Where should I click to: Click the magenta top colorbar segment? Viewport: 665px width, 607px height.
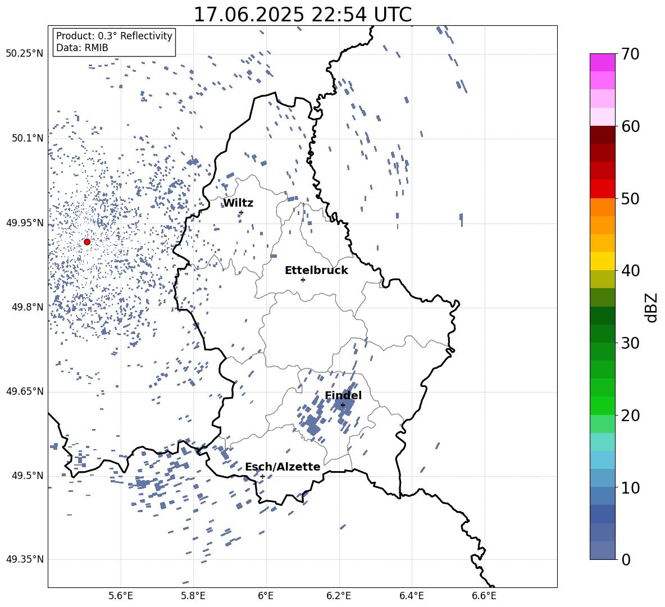602,63
